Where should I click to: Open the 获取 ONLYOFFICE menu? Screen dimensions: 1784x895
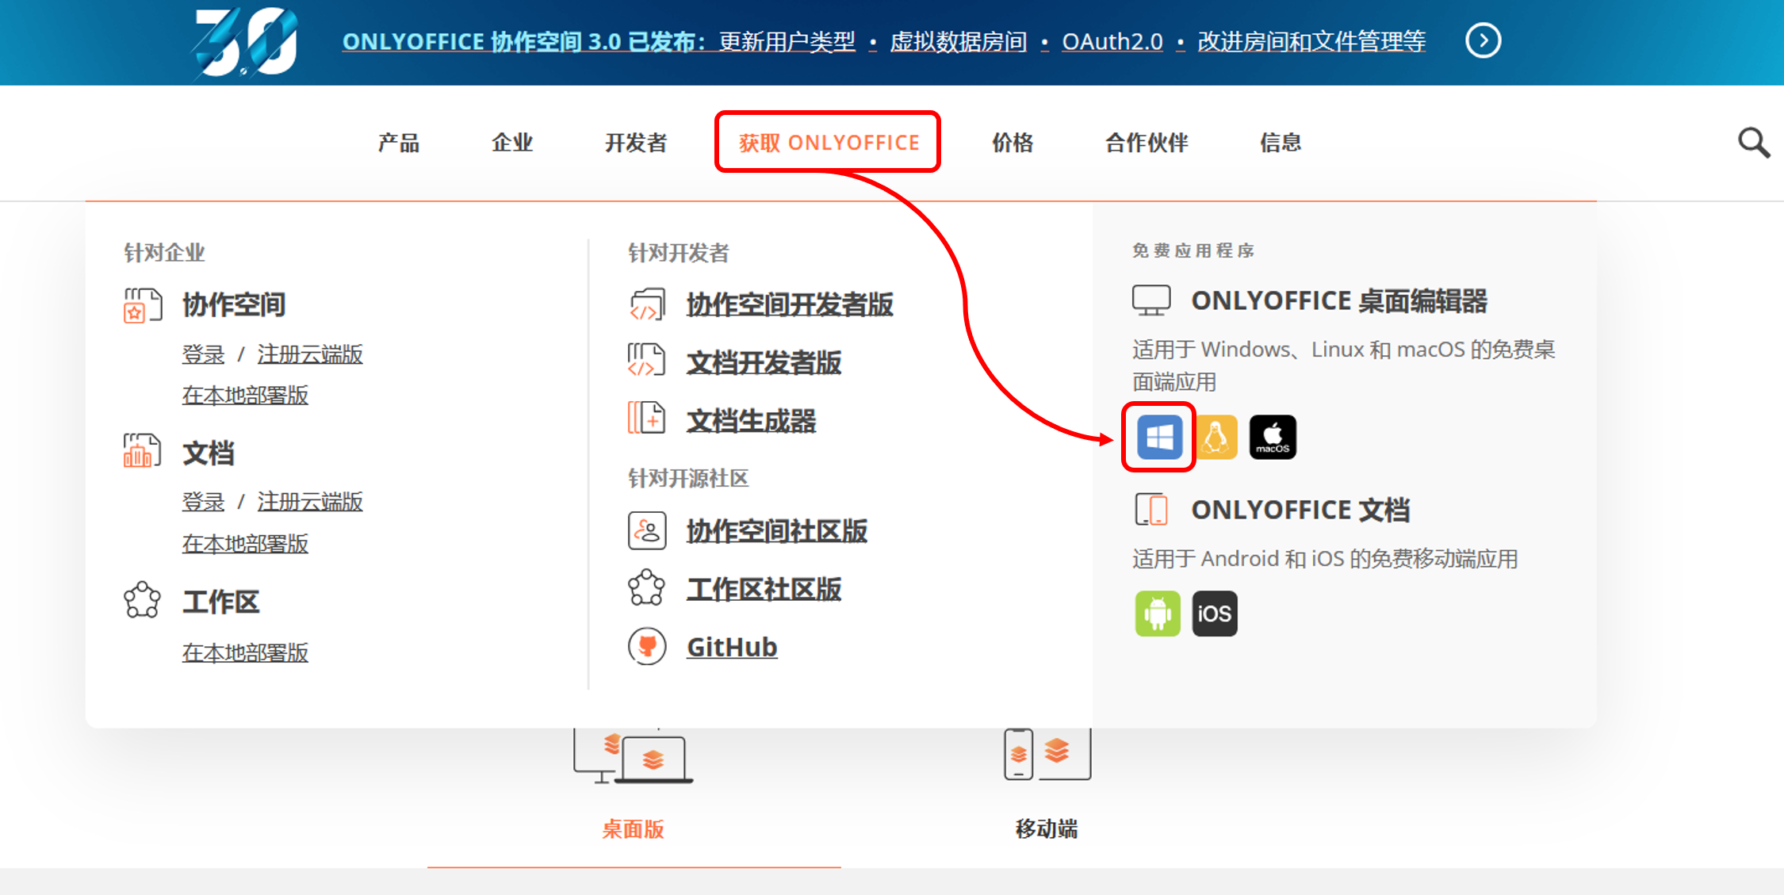[828, 143]
